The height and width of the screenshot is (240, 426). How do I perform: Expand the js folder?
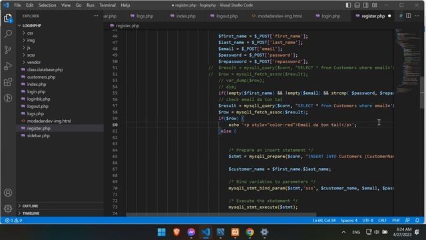[x=29, y=47]
